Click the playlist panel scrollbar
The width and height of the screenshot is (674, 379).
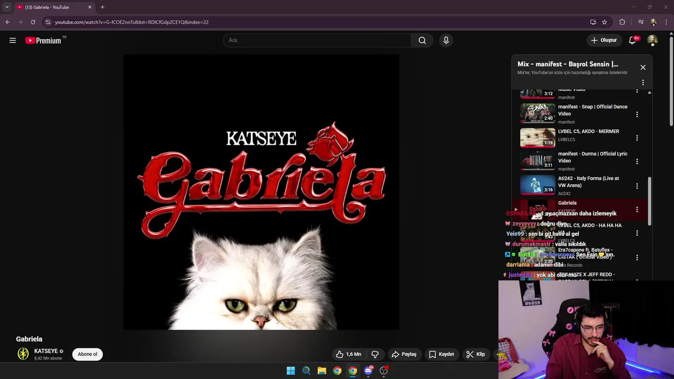coord(649,201)
